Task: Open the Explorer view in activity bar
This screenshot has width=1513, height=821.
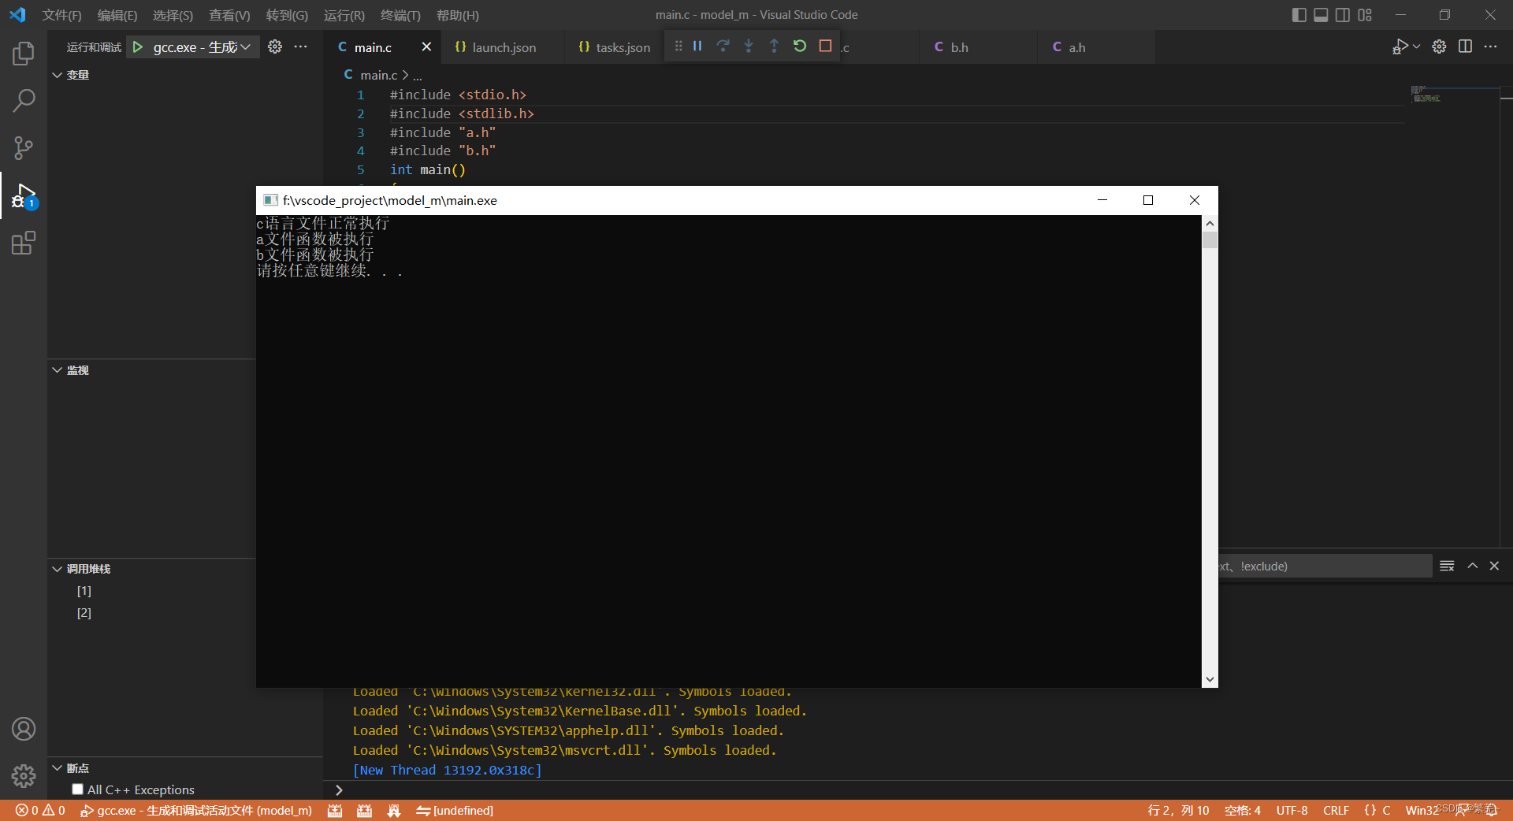Action: tap(24, 54)
